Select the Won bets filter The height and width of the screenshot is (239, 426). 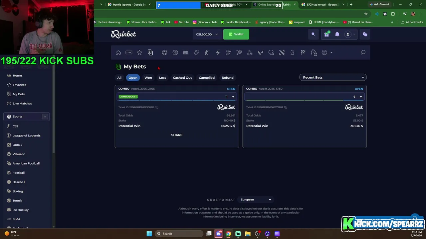tap(148, 78)
